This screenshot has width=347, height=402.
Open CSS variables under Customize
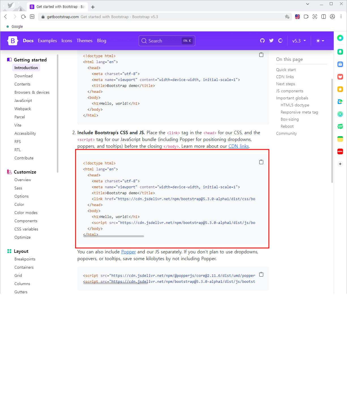26,229
